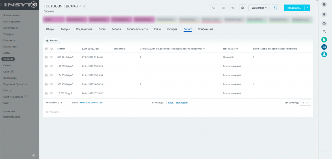The height and width of the screenshot is (159, 332).
Task: Open Живая лента in sidebar
Action: [x=11, y=16]
